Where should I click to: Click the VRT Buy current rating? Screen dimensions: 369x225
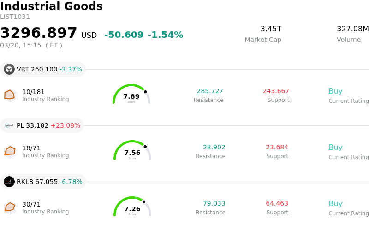point(335,91)
